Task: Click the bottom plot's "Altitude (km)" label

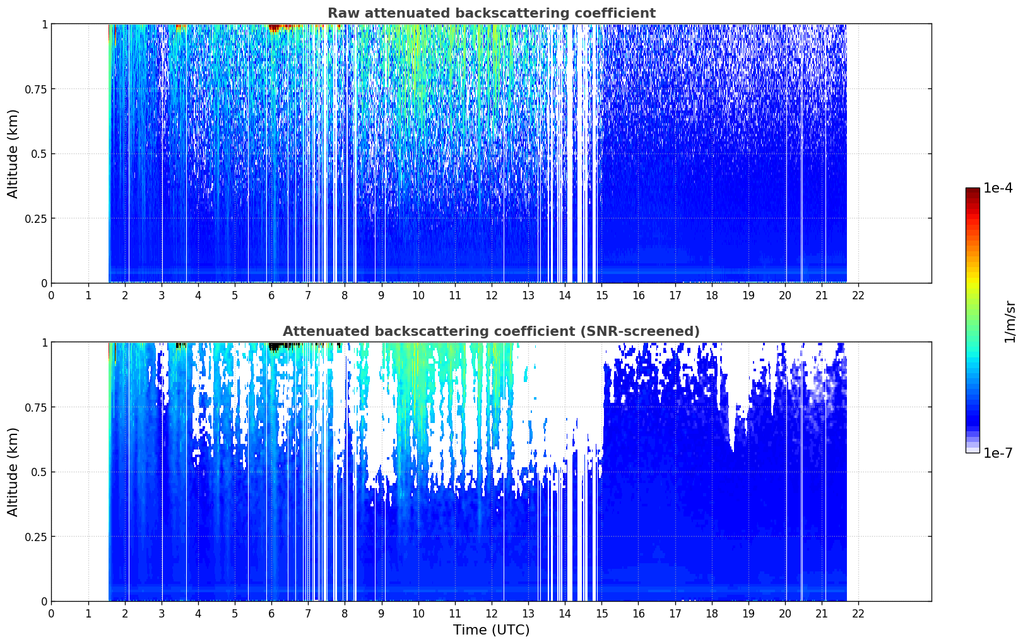Action: [13, 472]
